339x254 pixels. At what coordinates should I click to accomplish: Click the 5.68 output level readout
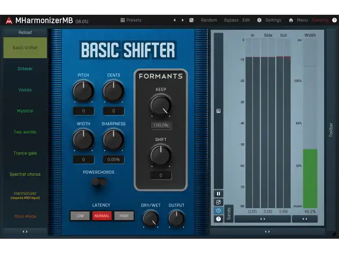click(x=283, y=211)
